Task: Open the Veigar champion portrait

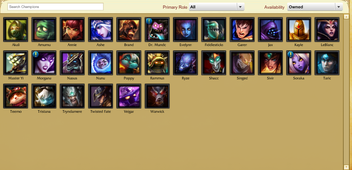Action: pyautogui.click(x=129, y=96)
